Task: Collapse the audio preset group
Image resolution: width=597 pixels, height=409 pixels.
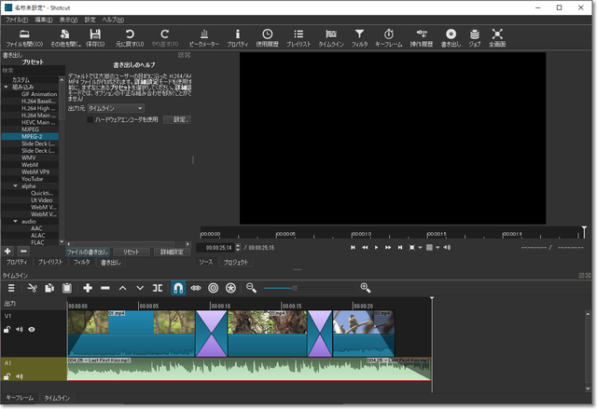Action: (x=16, y=221)
